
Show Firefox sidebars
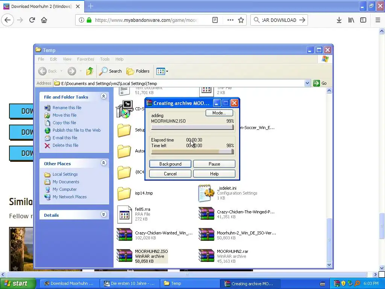pyautogui.click(x=363, y=20)
